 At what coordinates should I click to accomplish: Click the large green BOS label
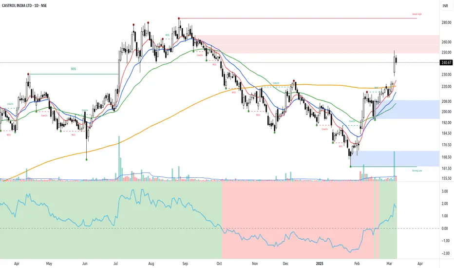[74, 69]
